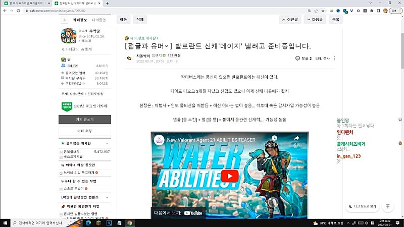Viewport: 404px width, 227px height.
Task: Open the Chrome tab search chevron
Action: tap(371, 3)
